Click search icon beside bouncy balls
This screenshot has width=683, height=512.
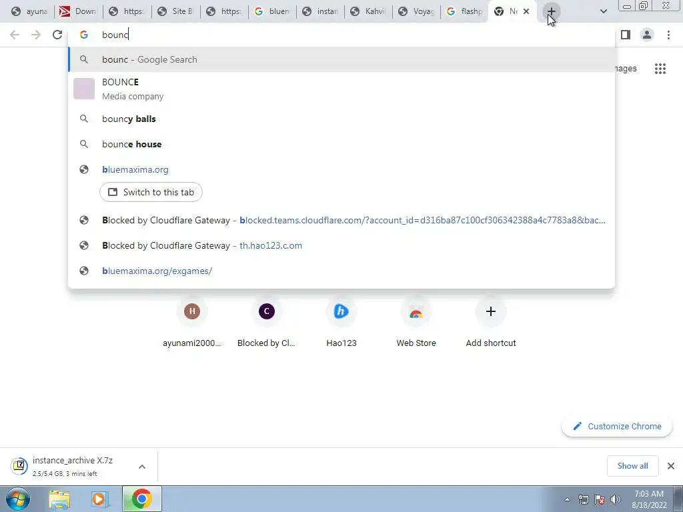(x=84, y=119)
